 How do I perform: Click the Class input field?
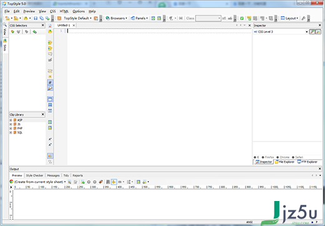coord(208,18)
